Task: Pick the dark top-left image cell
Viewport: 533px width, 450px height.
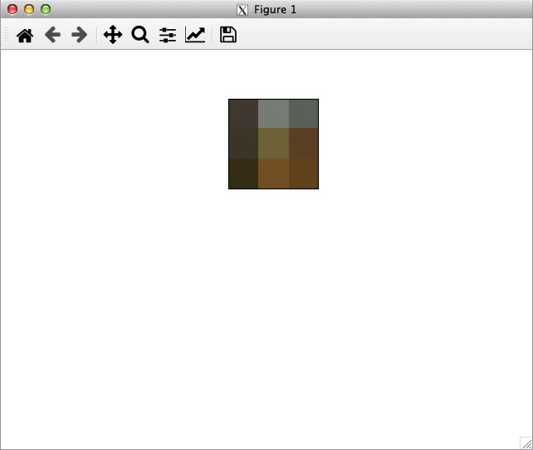Action: (x=243, y=114)
